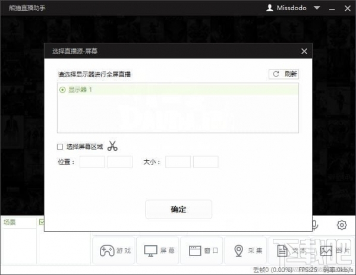This screenshot has width=356, height=275.
Task: Expand the account dropdown arrow next to Missdodo
Action: pos(317,8)
